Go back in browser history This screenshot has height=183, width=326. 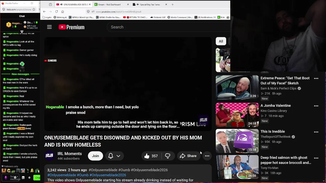[44, 12]
